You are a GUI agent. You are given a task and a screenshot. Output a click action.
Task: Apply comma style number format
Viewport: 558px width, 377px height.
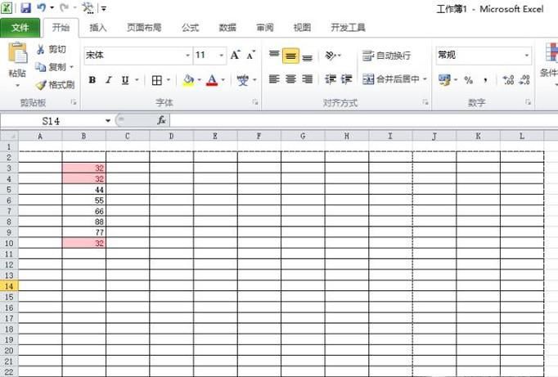[485, 80]
